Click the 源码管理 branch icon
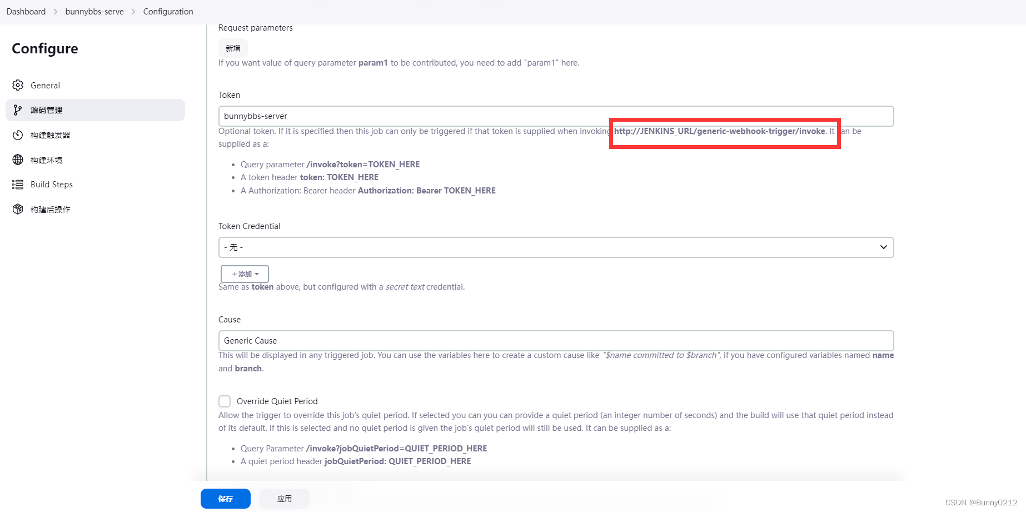 [18, 110]
